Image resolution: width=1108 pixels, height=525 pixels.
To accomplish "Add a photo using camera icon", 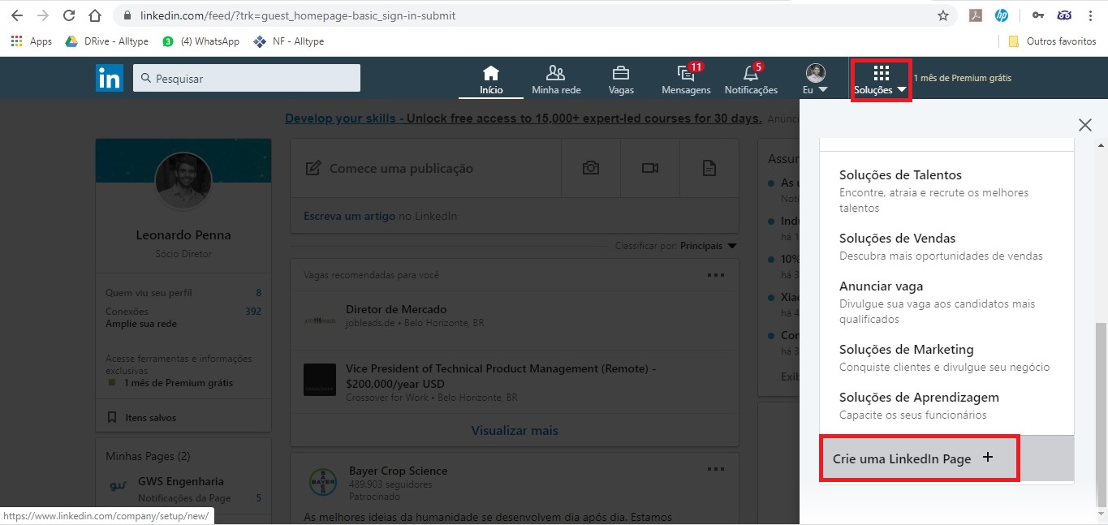I will click(591, 168).
